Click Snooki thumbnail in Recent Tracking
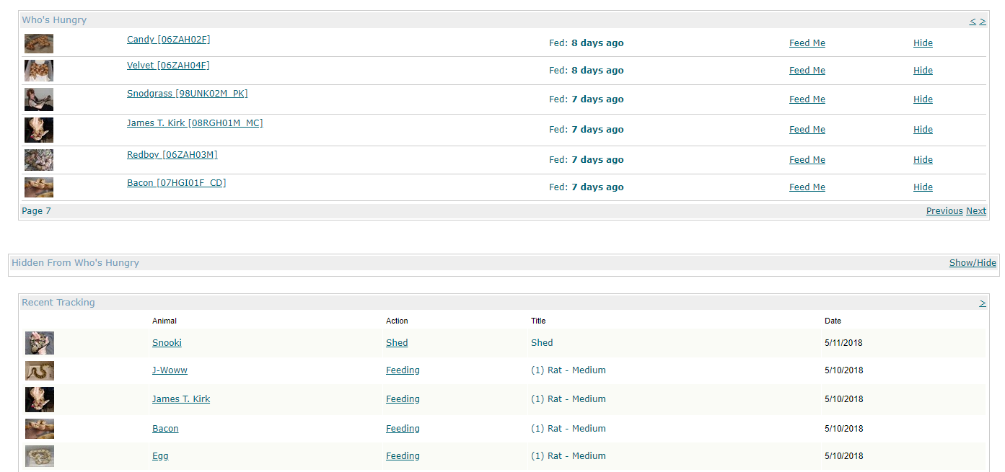The width and height of the screenshot is (1005, 472). coord(40,343)
